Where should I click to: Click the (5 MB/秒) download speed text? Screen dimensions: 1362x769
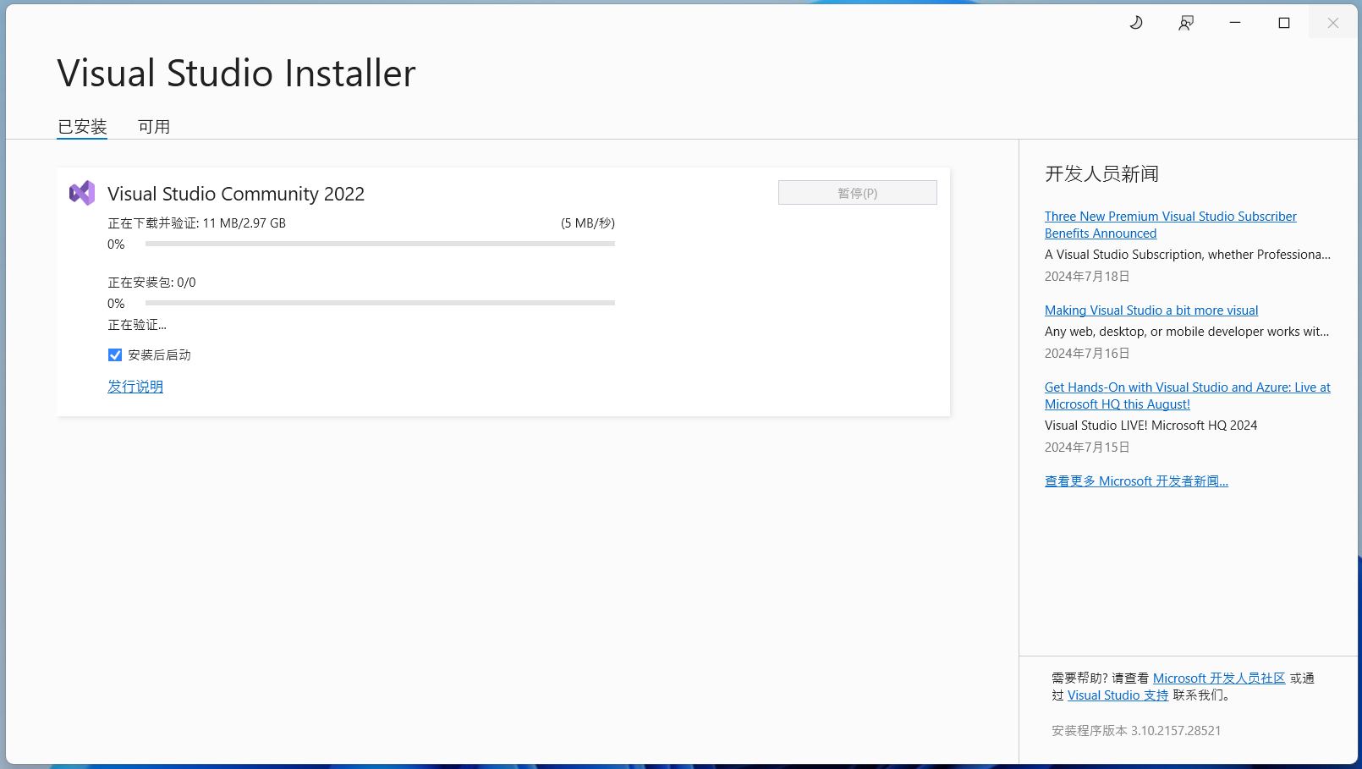point(588,223)
